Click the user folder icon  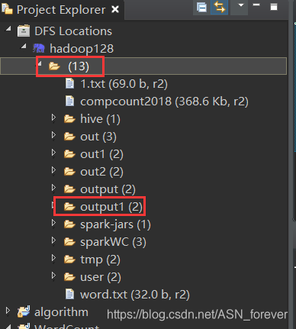[x=69, y=277]
